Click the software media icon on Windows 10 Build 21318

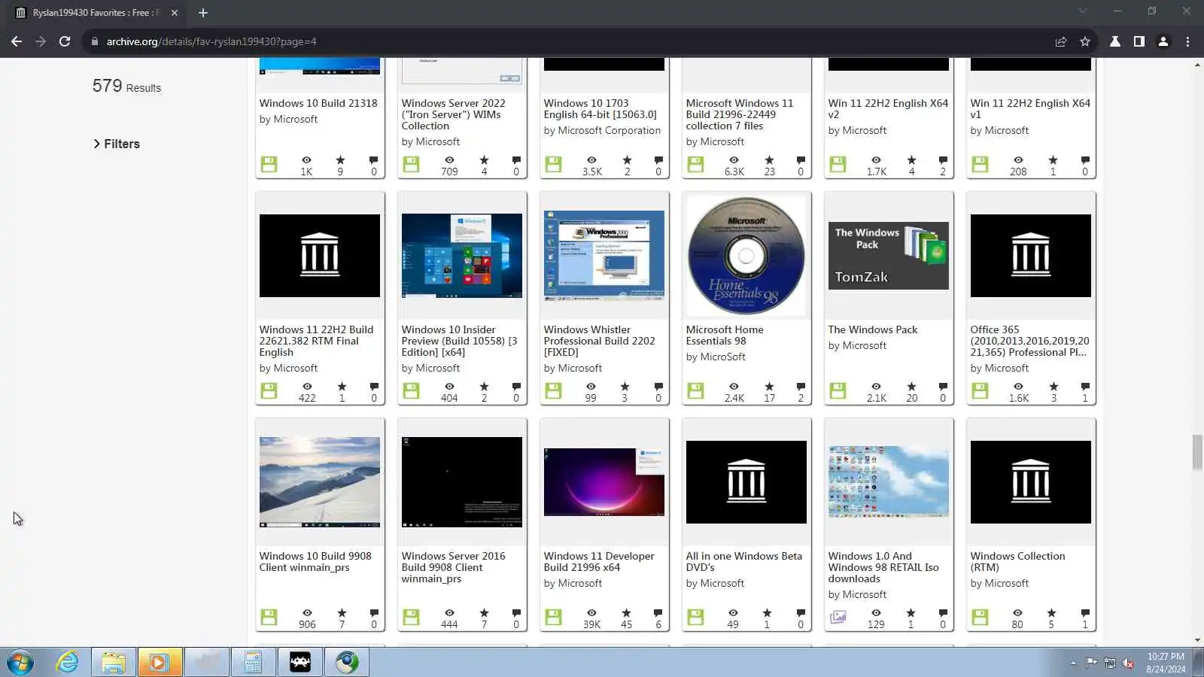tap(269, 163)
